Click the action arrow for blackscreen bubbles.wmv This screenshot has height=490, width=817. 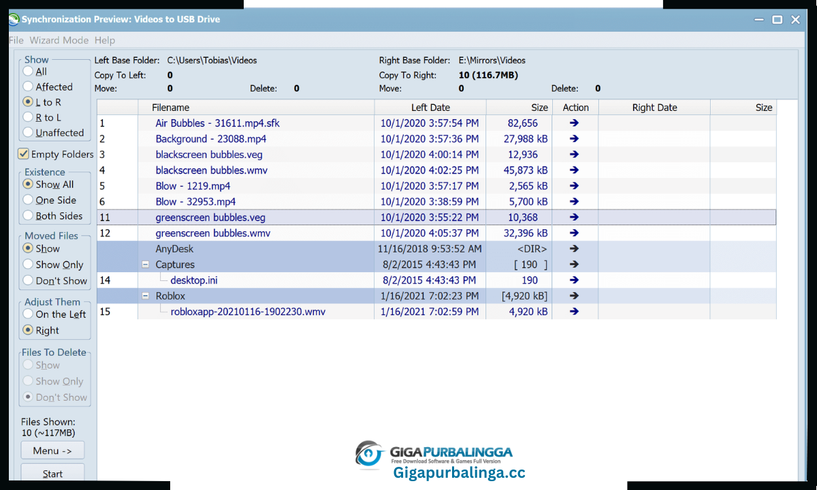pyautogui.click(x=574, y=170)
